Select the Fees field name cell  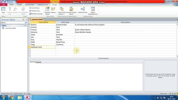point(43,44)
